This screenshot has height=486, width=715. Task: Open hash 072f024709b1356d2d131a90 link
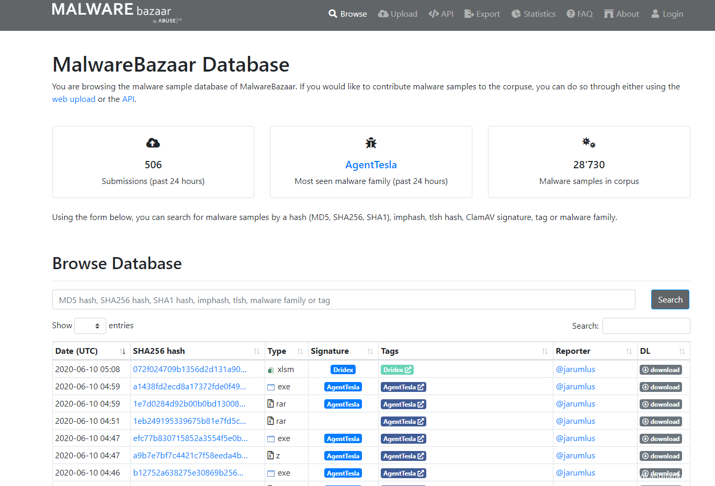(x=189, y=369)
